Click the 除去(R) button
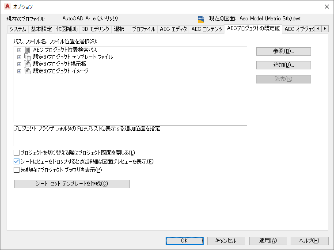 click(284, 79)
